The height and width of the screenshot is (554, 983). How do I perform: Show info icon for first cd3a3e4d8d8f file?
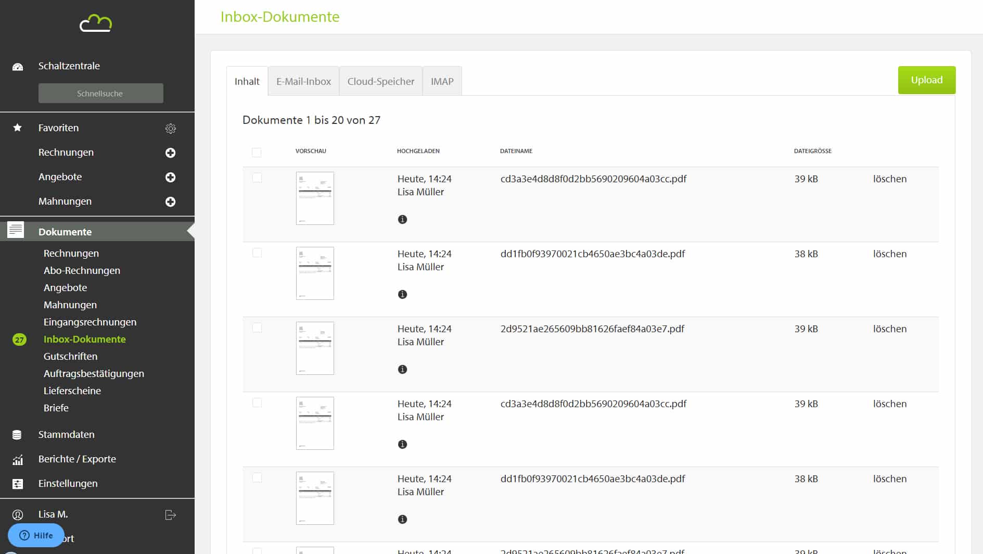click(402, 219)
